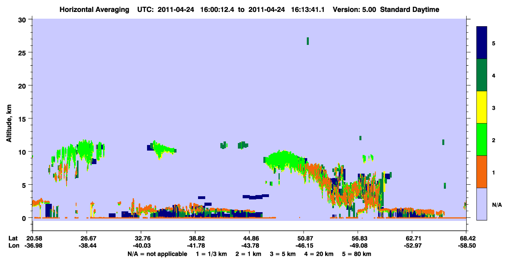The width and height of the screenshot is (518, 265).
Task: Click the dark blue colorbar segment labeled 5
Action: [482, 43]
